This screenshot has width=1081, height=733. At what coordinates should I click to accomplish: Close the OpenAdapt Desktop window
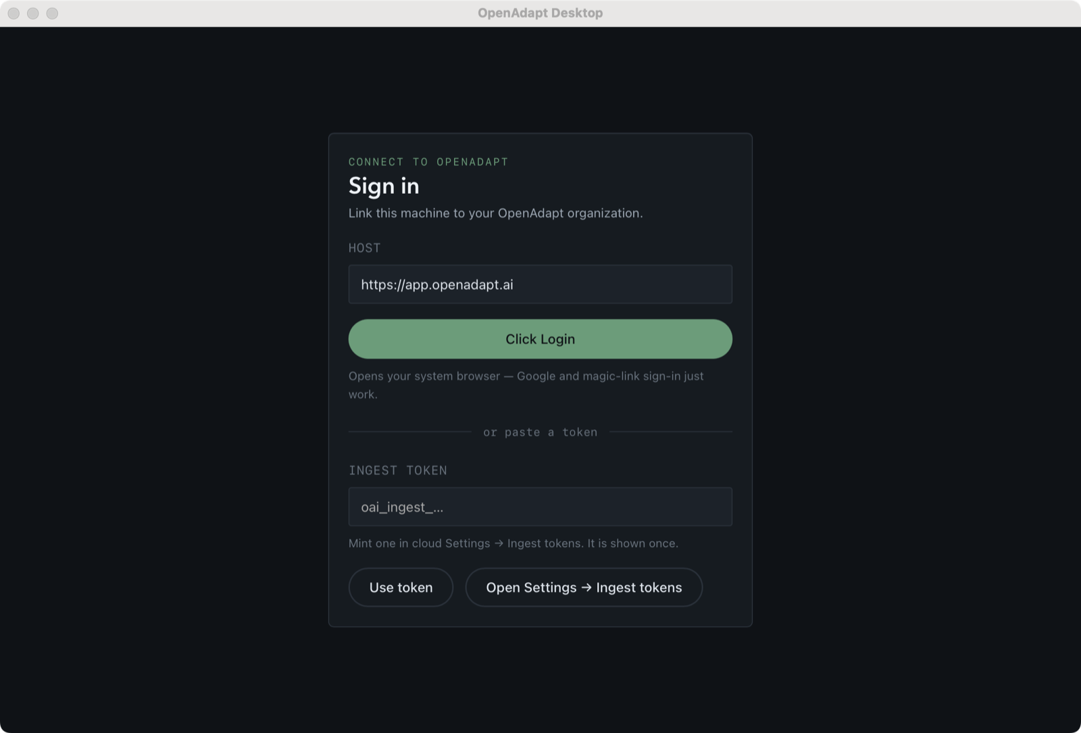click(x=14, y=14)
